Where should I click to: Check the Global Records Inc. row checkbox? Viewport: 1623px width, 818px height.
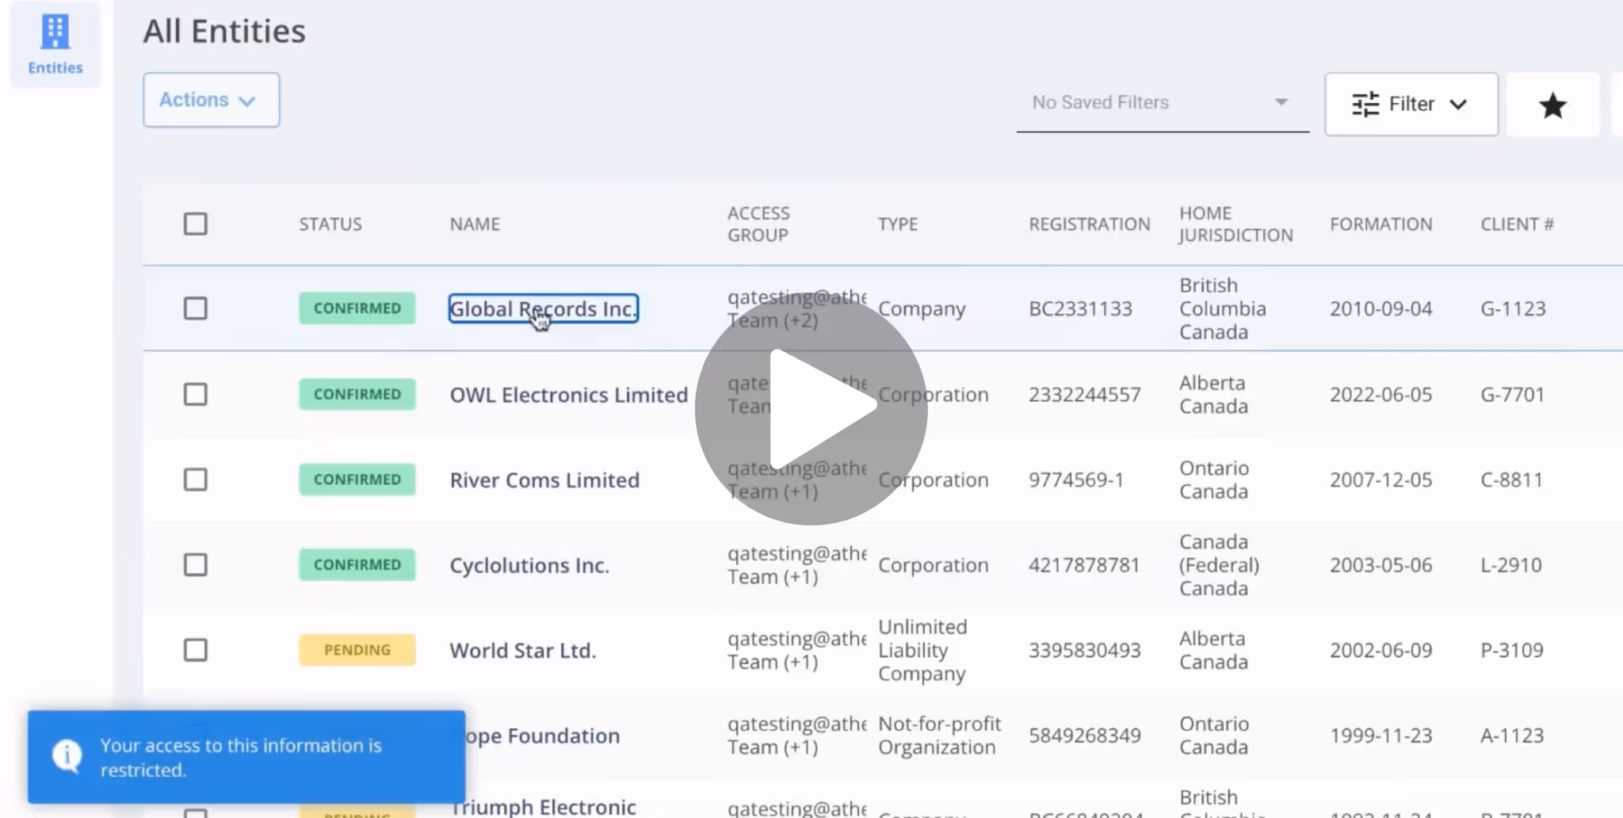point(196,308)
